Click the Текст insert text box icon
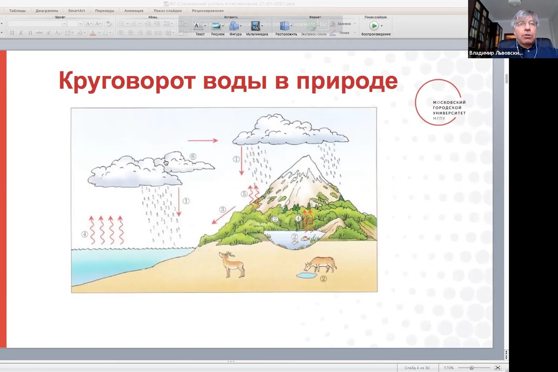Screen dimensions: 558x372 pos(200,27)
